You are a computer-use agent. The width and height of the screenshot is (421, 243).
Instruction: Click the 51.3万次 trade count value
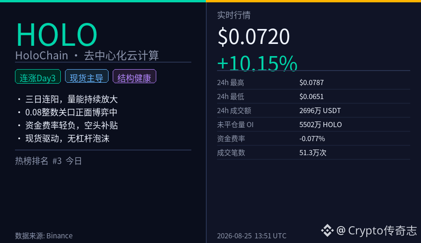tap(313, 153)
